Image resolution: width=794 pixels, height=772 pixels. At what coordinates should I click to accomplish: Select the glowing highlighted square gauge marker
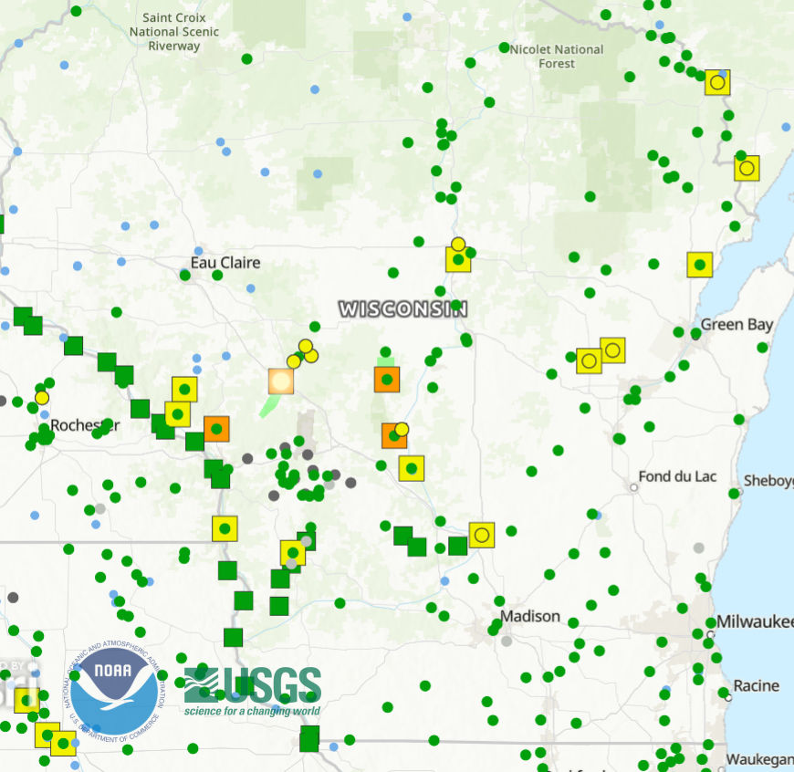coord(281,381)
